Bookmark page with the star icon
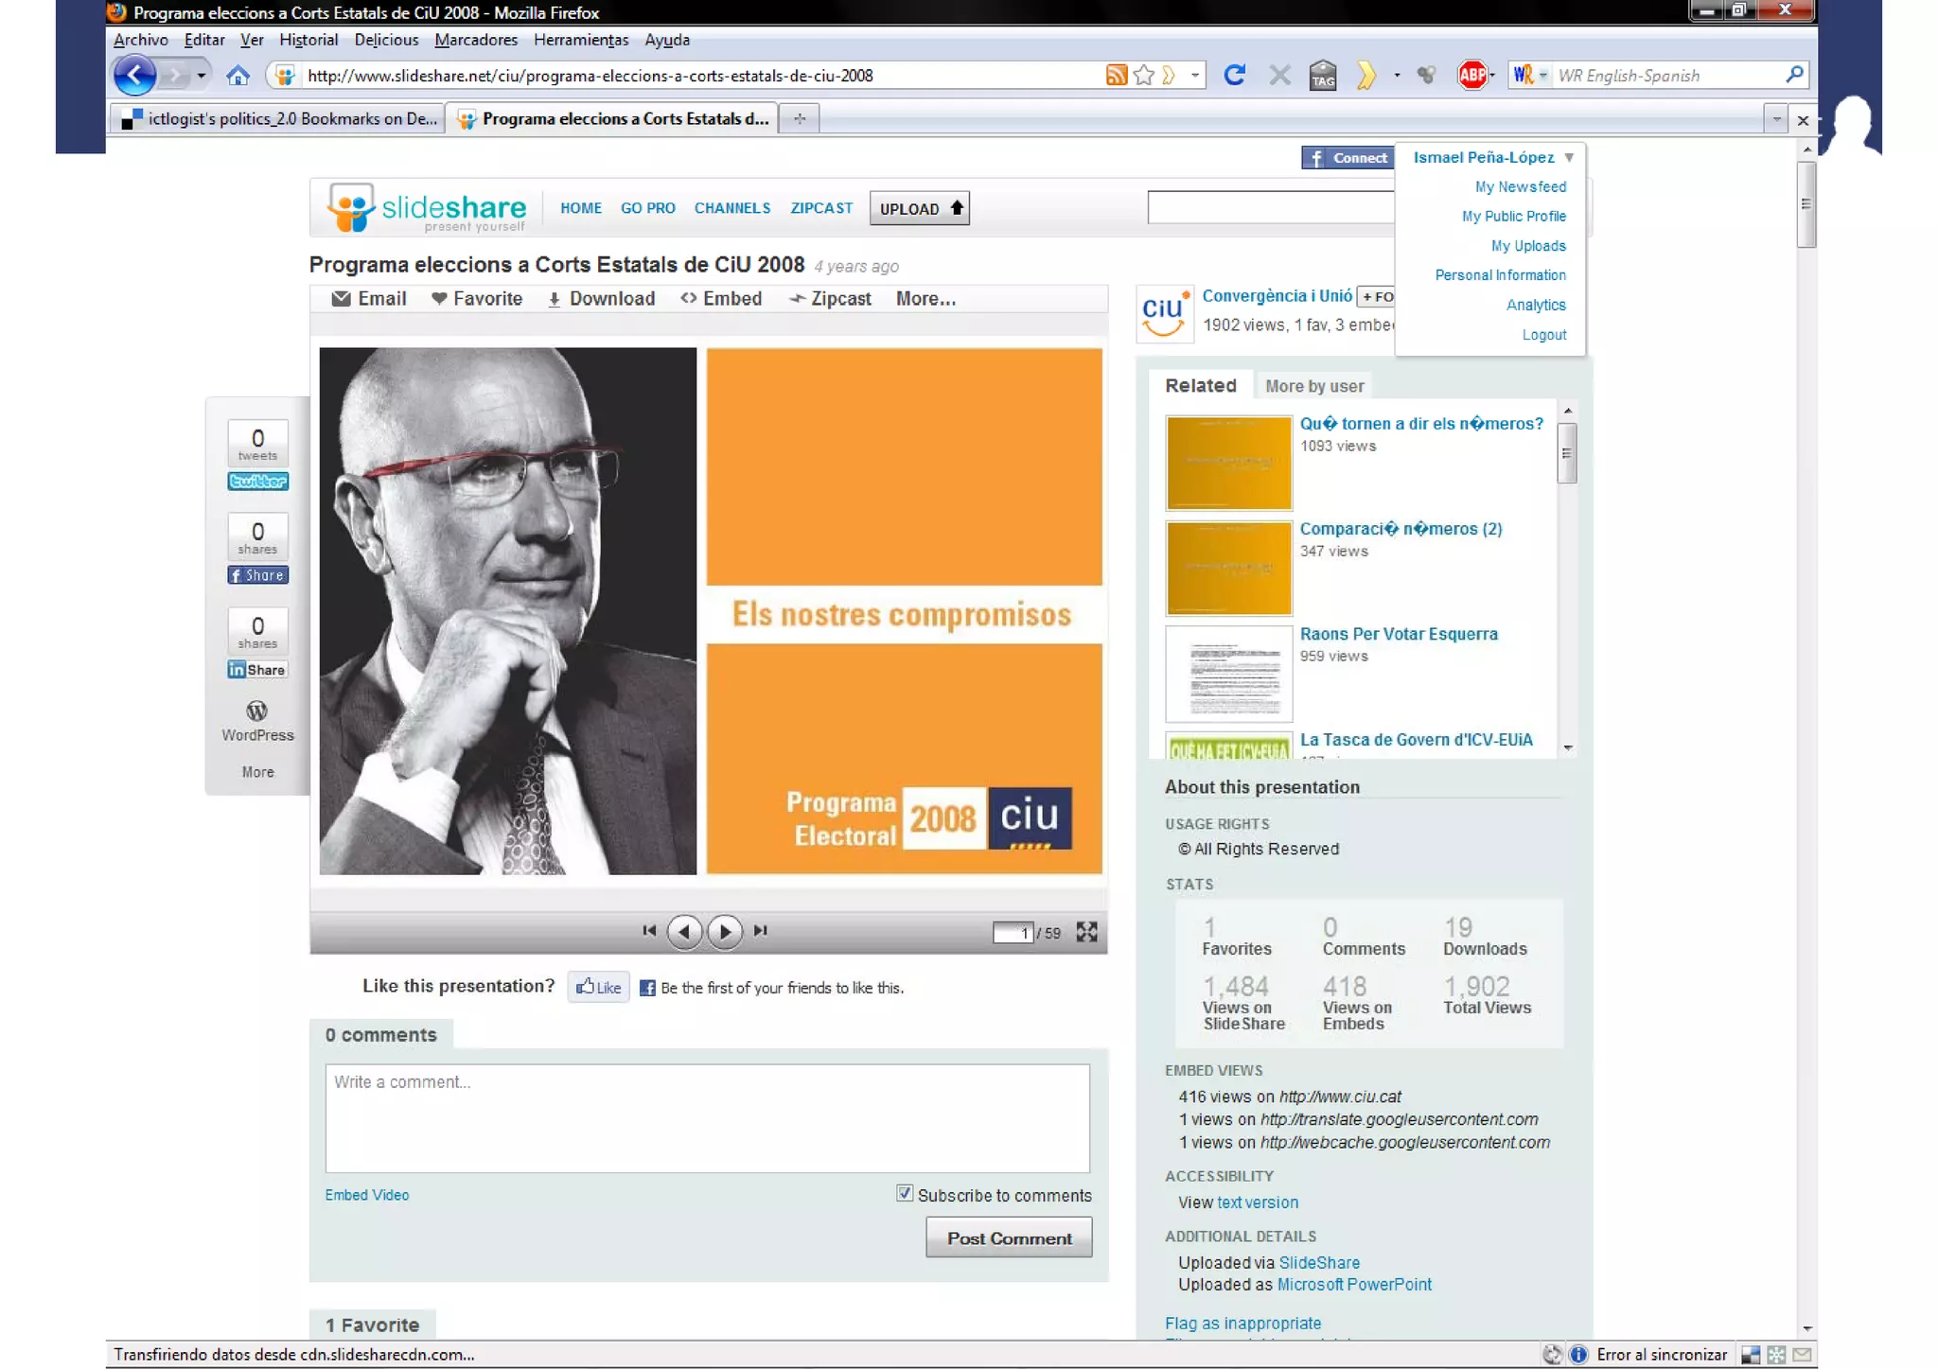This screenshot has height=1369, width=1938. pyautogui.click(x=1144, y=75)
